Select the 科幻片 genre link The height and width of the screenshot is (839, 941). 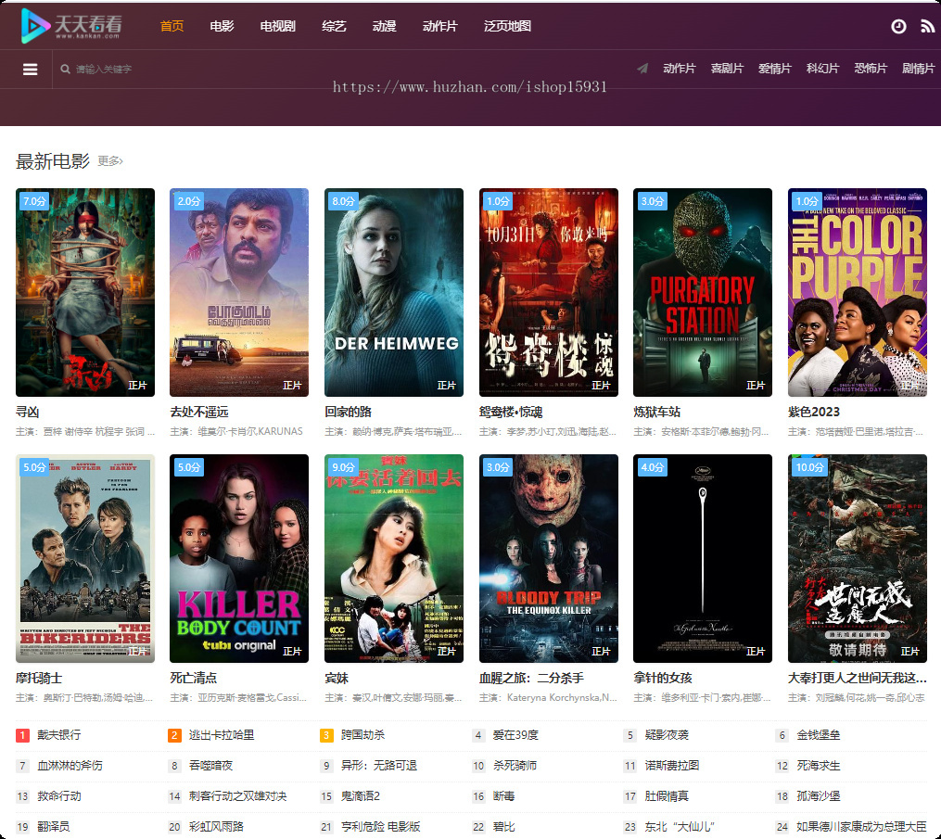click(822, 69)
